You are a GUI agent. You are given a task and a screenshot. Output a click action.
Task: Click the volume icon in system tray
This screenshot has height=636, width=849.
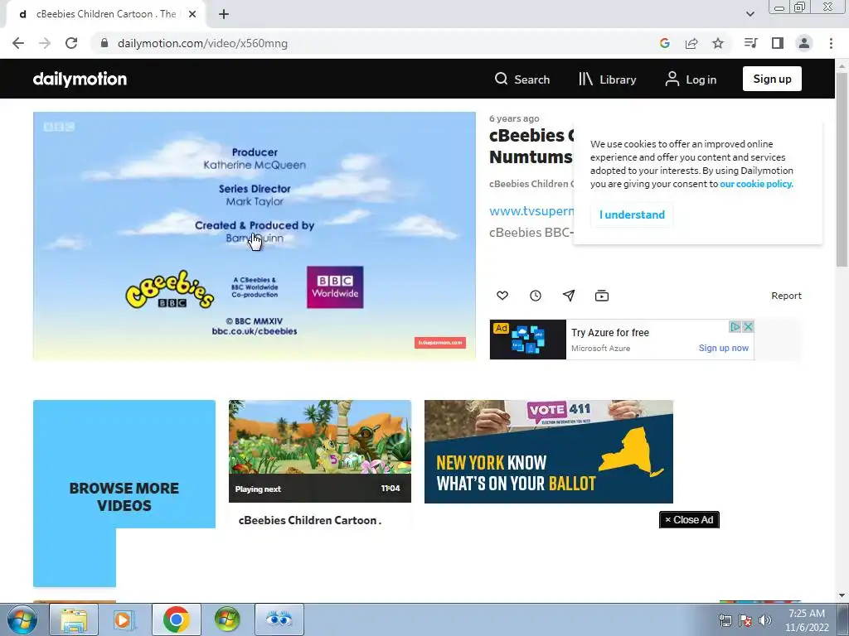765,620
